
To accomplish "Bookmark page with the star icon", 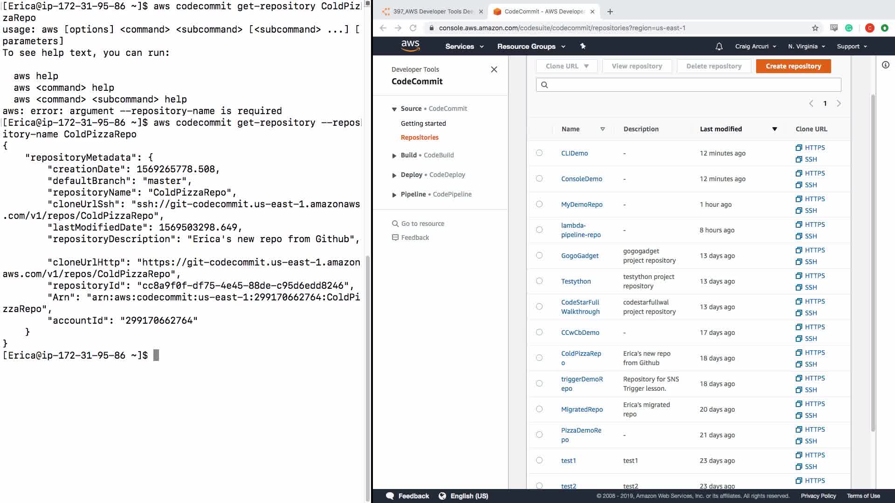I will (x=815, y=28).
